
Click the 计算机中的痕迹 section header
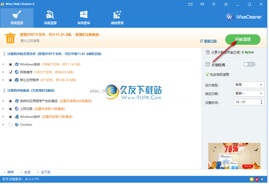click(x=31, y=90)
